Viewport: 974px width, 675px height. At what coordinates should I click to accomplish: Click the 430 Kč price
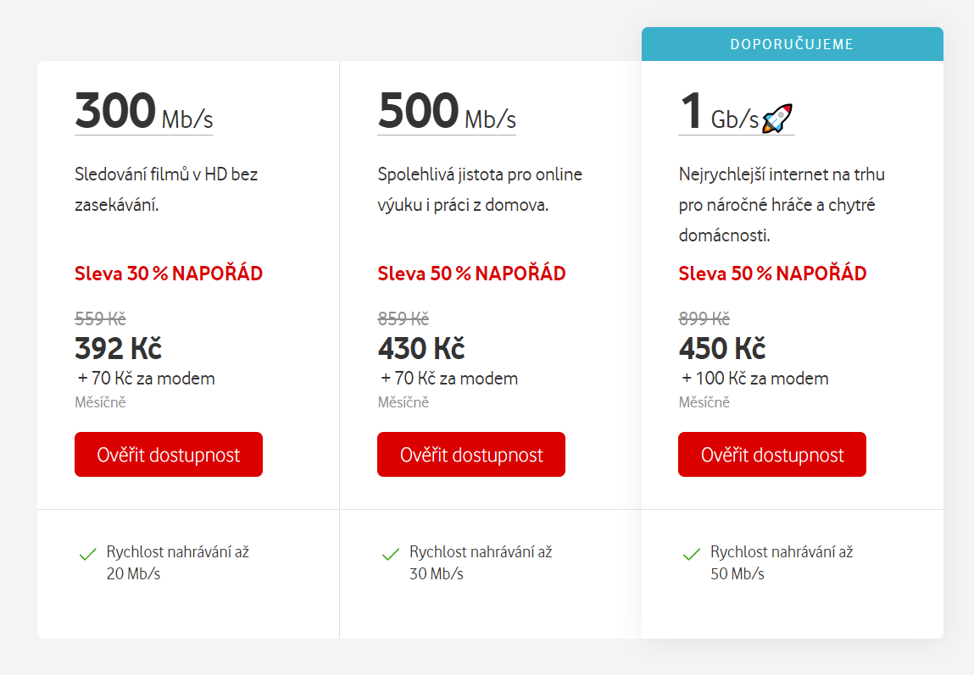click(x=420, y=348)
